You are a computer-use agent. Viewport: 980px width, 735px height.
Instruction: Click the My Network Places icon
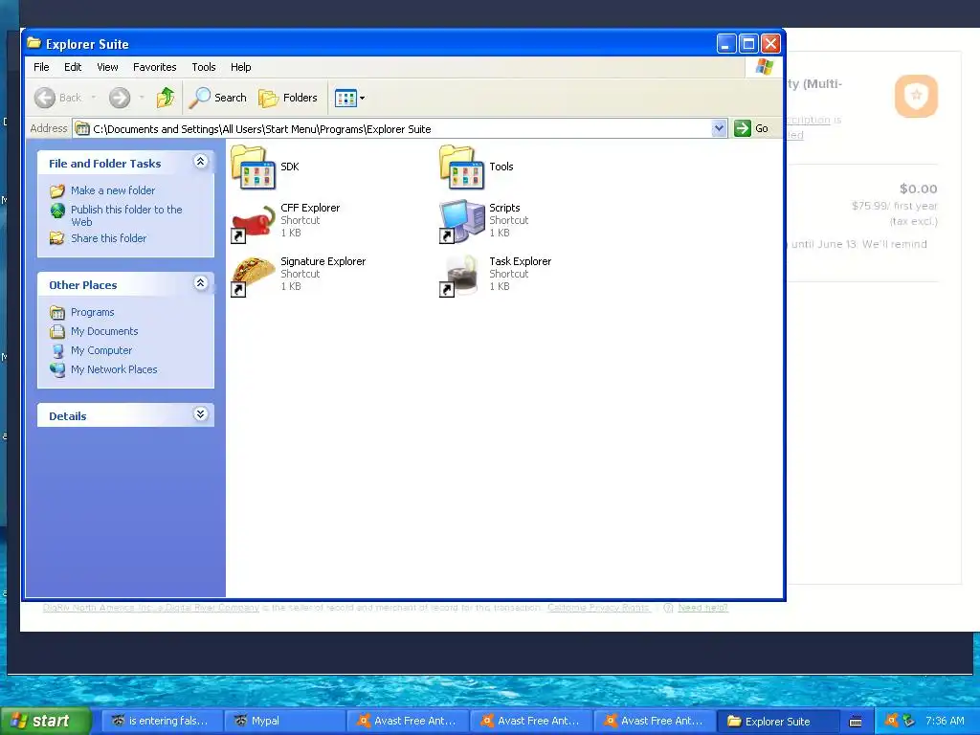tap(56, 370)
